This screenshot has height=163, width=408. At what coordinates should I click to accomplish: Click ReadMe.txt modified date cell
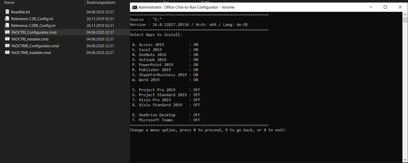100,12
